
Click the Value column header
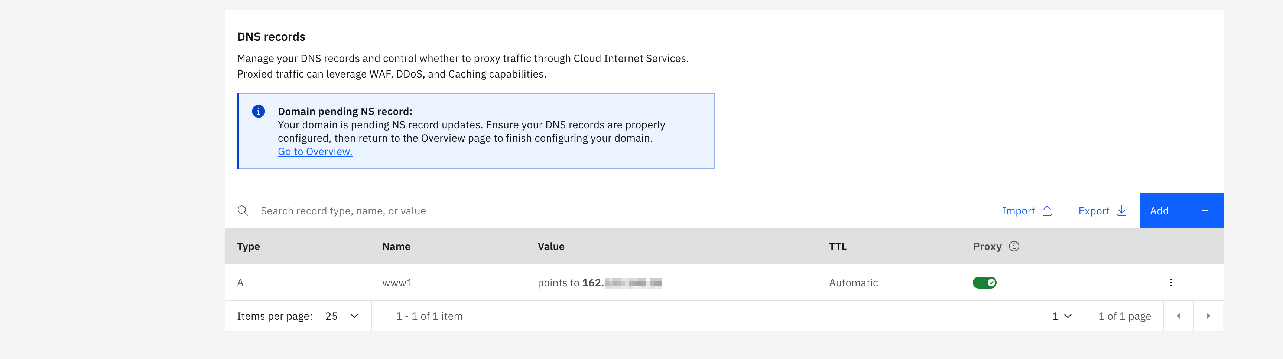[x=550, y=247]
